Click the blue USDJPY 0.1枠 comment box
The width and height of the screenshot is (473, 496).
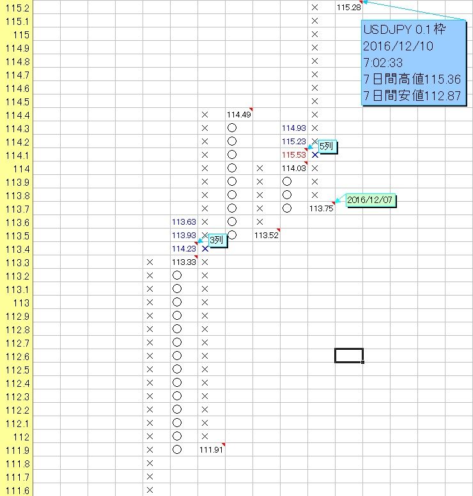[x=414, y=63]
